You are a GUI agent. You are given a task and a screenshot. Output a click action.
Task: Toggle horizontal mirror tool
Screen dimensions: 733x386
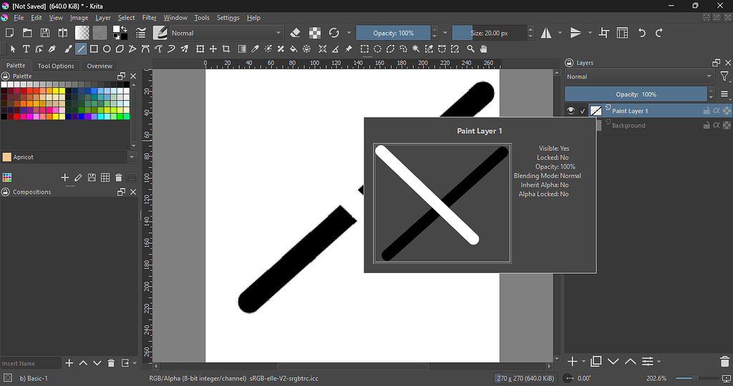546,33
